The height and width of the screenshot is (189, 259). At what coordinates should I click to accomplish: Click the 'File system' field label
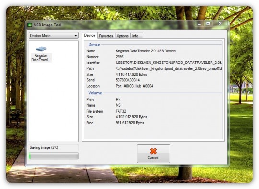(94, 111)
